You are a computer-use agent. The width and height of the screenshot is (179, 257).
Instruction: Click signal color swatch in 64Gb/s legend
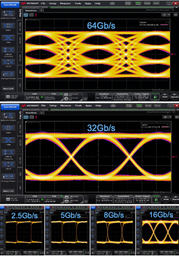coord(164,25)
